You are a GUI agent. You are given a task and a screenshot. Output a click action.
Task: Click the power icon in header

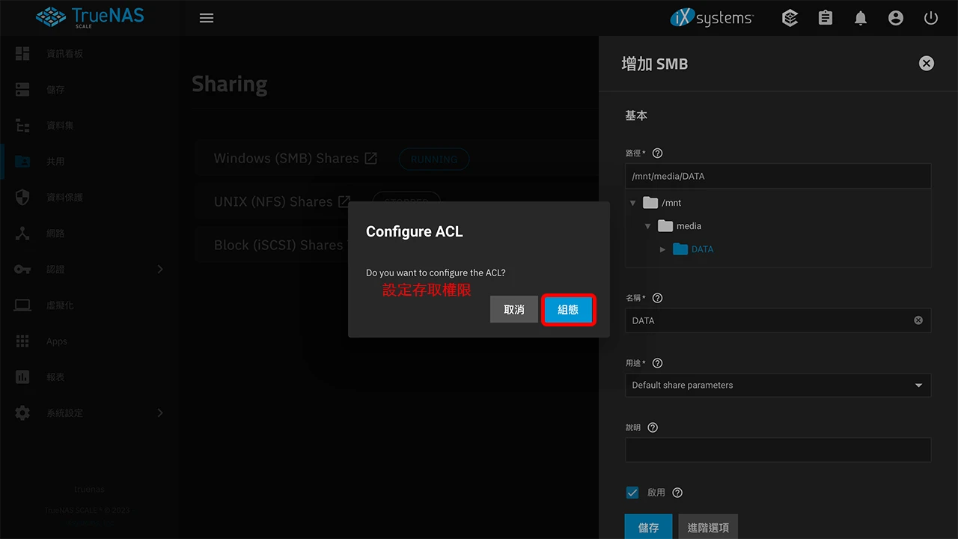(931, 18)
